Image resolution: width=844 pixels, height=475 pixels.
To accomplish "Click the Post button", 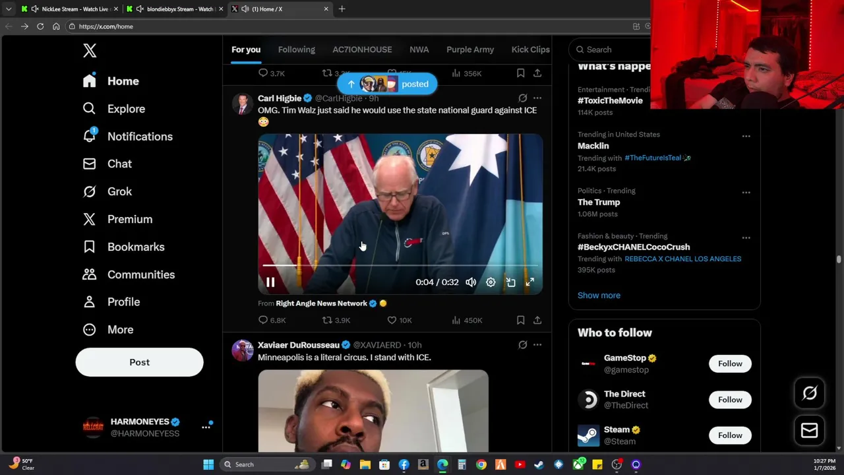I will [139, 362].
